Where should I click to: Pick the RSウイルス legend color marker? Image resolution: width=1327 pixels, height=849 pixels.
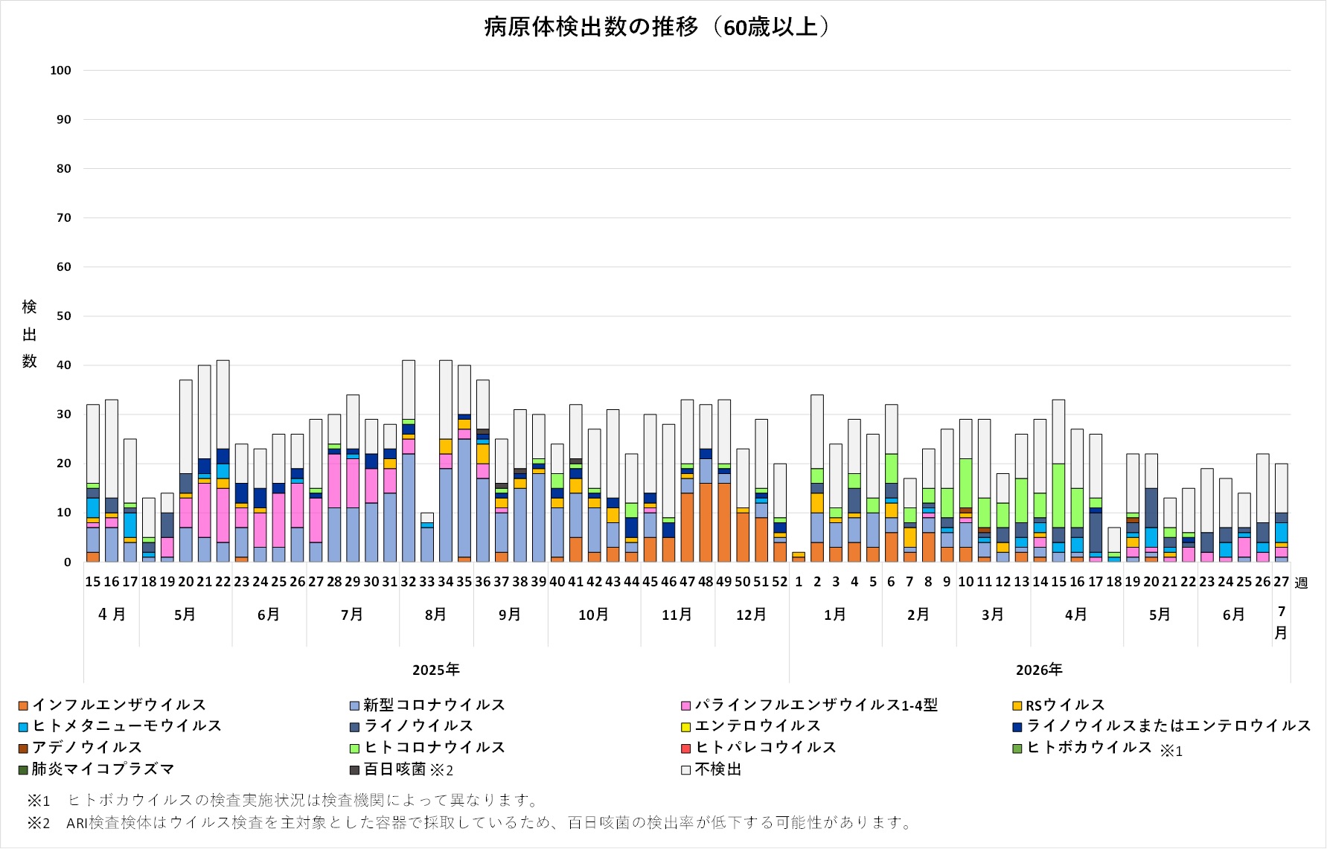tap(1017, 705)
